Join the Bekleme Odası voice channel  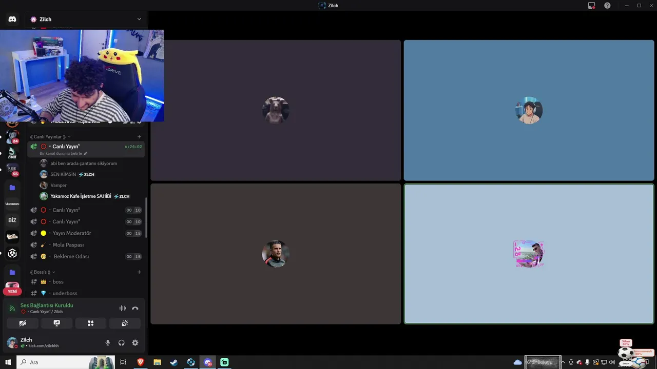click(x=86, y=256)
